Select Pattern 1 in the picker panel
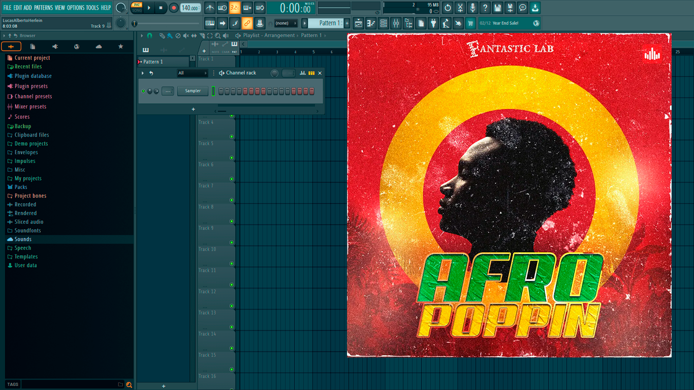The image size is (694, 390). [163, 62]
